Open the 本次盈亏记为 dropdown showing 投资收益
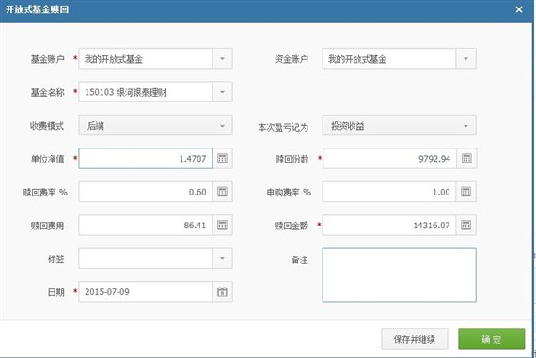 (400, 125)
